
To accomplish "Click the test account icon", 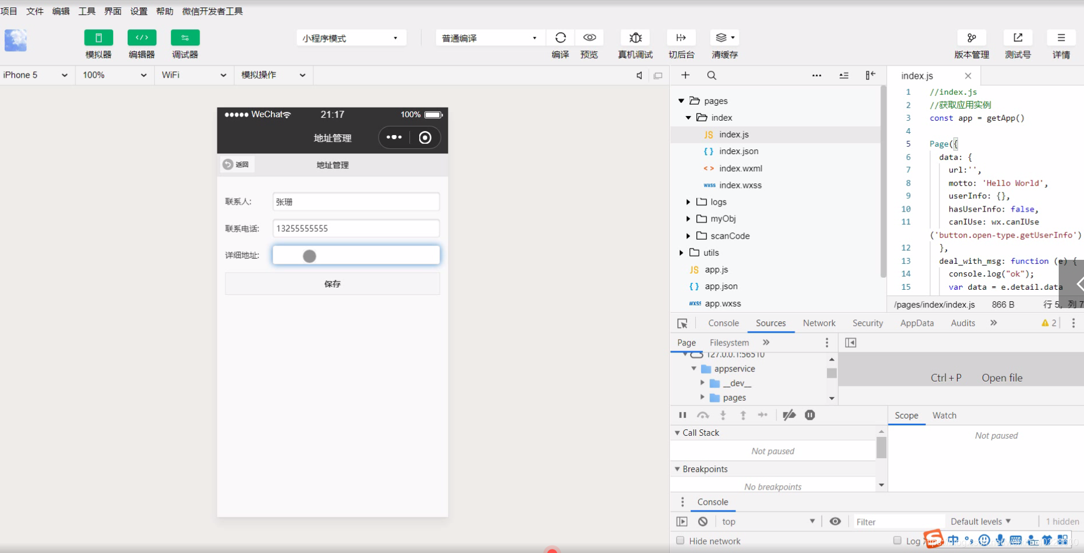I will 1018,38.
